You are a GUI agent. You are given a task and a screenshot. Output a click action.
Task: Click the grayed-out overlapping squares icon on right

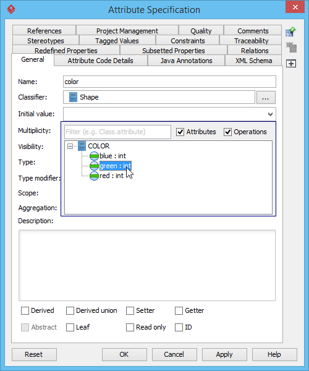coord(291,47)
